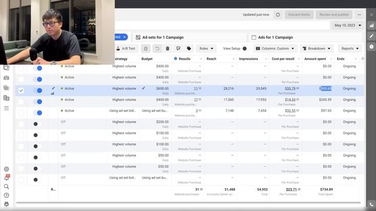Image resolution: width=376 pixels, height=211 pixels.
Task: Sort by the Budget column header
Action: click(155, 59)
